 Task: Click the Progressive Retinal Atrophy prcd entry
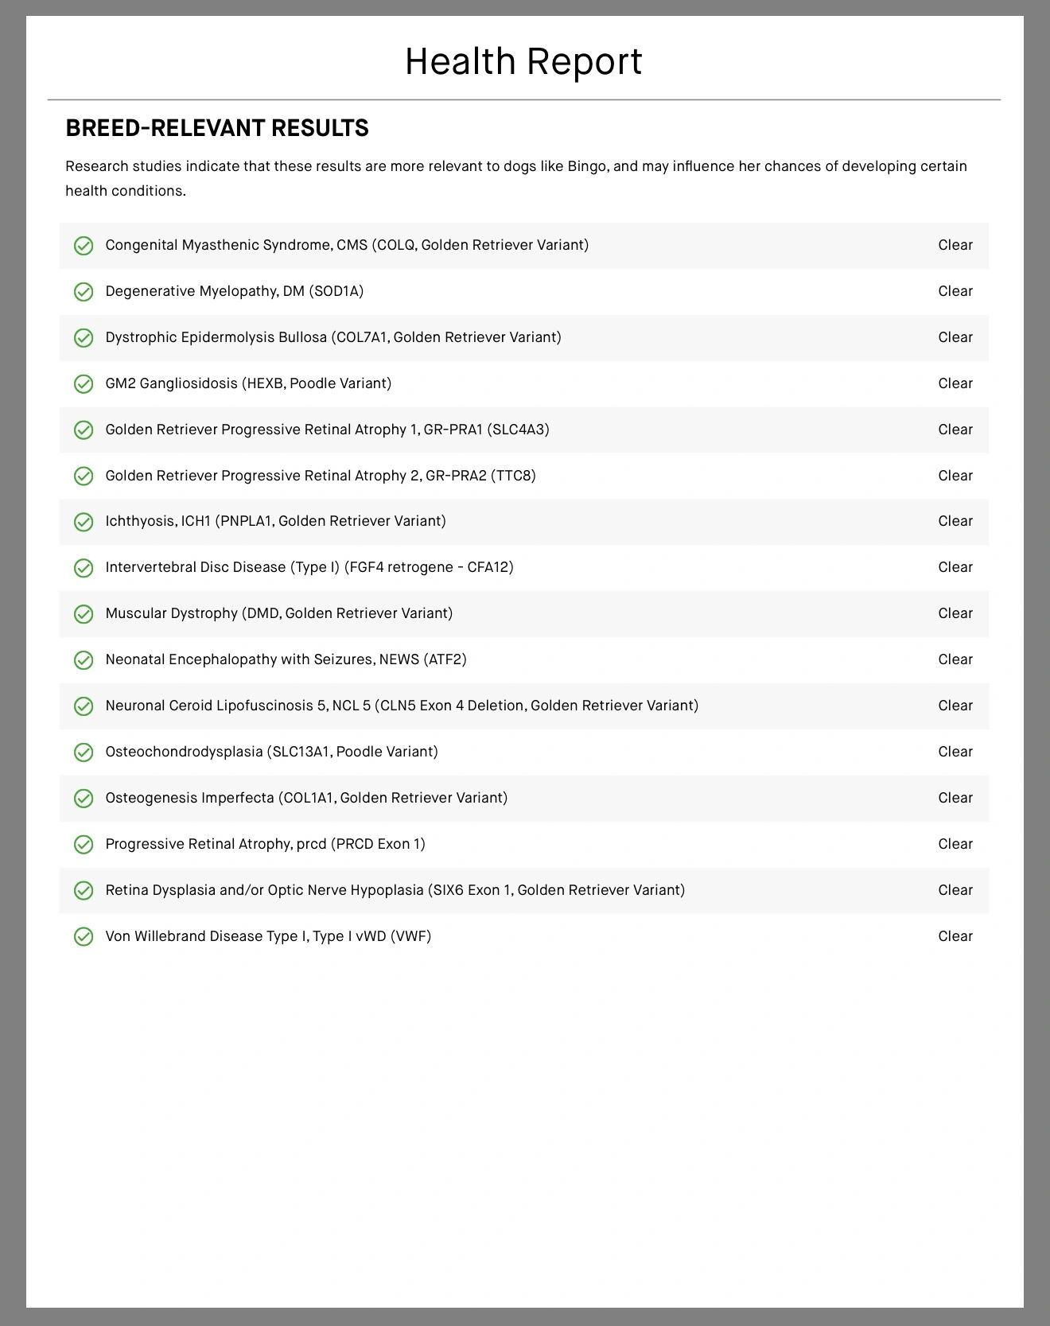pyautogui.click(x=265, y=844)
